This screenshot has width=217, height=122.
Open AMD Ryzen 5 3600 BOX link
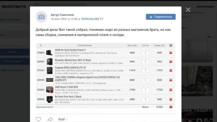[66, 87]
